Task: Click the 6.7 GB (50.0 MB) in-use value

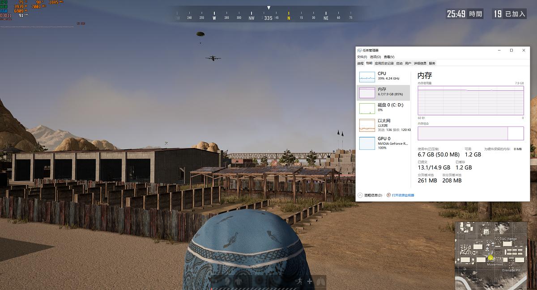Action: (x=439, y=155)
